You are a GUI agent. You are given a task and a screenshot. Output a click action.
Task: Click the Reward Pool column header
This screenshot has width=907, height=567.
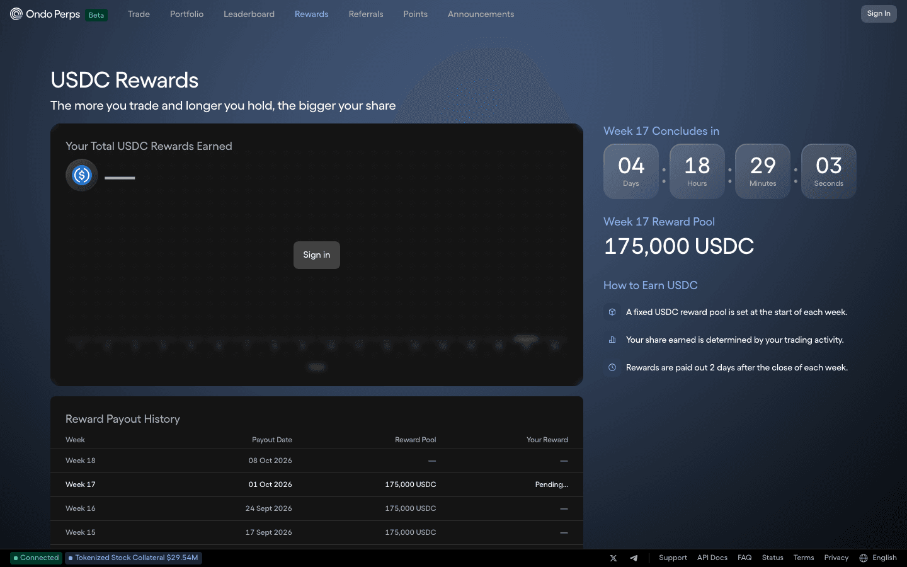pos(416,440)
